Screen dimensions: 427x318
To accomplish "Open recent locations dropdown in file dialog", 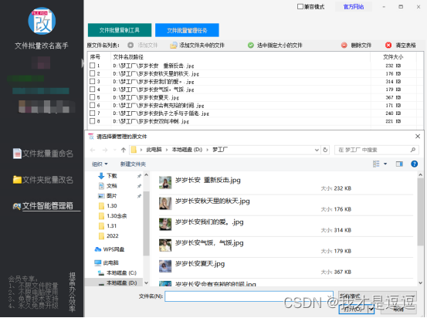I will click(x=114, y=150).
